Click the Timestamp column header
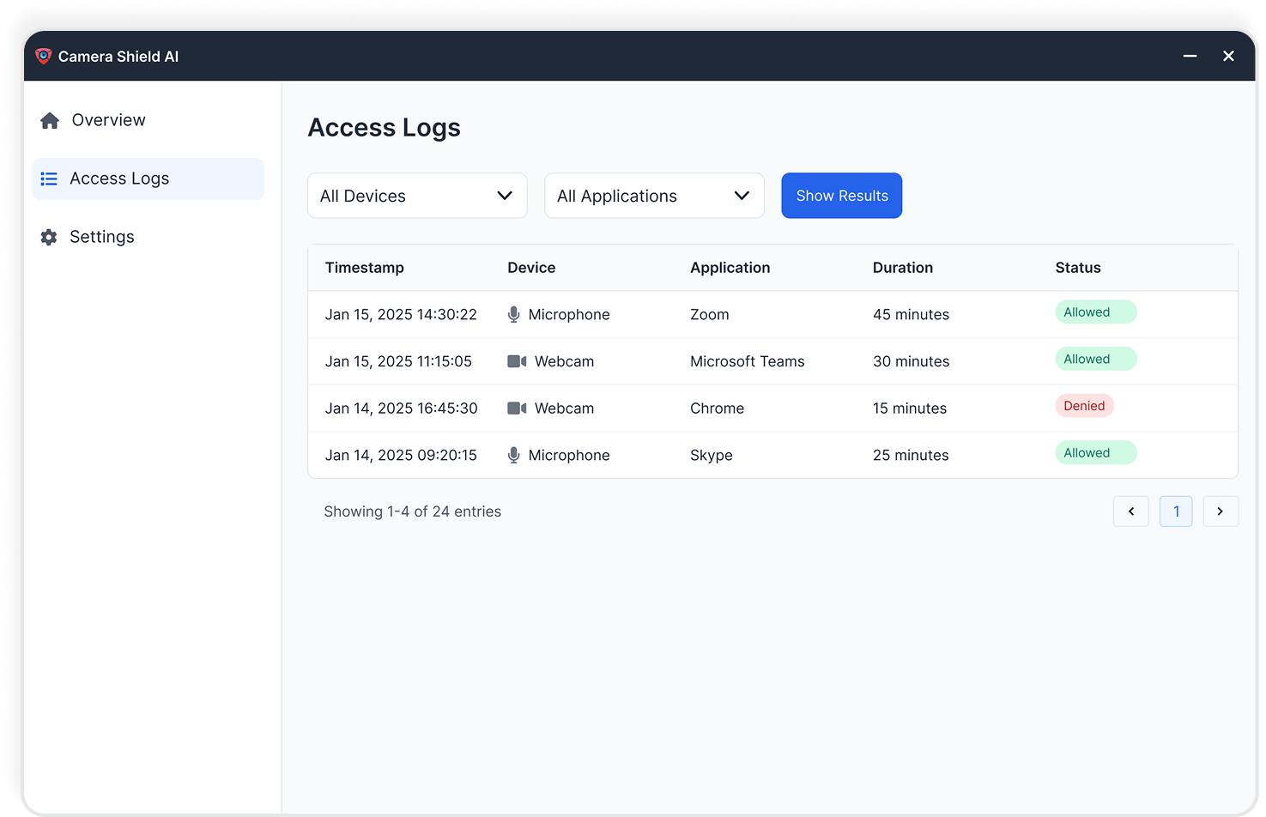This screenshot has width=1266, height=817. click(365, 267)
